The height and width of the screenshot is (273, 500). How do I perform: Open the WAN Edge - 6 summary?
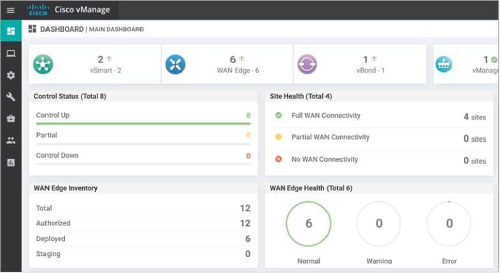[238, 71]
